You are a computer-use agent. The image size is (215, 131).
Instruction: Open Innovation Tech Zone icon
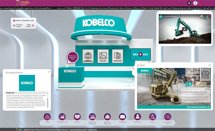(92, 117)
